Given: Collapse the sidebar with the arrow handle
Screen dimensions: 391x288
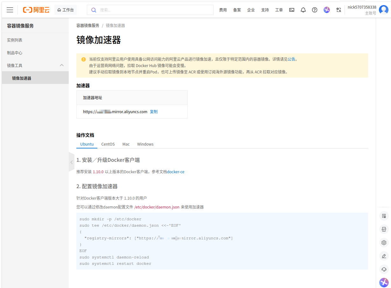Looking at the screenshot, I should (72, 162).
